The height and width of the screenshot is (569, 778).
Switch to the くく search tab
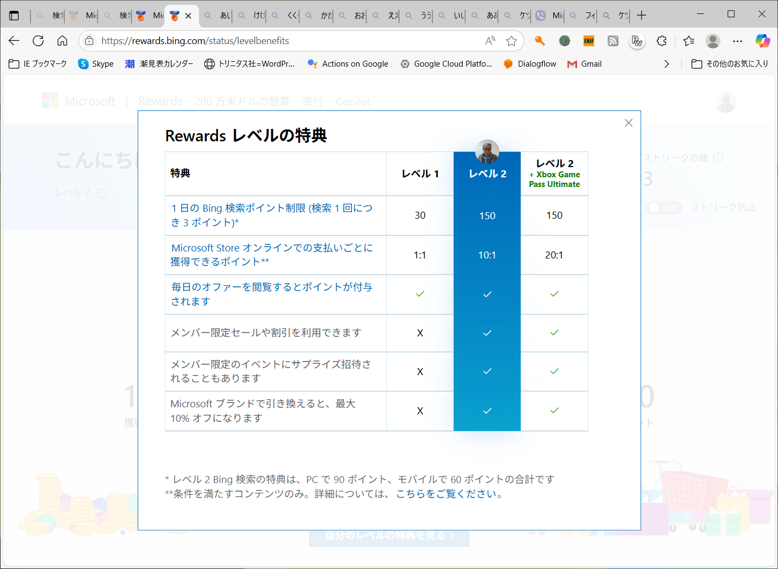[284, 16]
